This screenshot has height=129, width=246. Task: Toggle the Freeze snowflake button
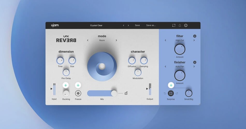pos(78,93)
